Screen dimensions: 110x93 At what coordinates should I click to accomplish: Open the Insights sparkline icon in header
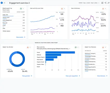tap(108, 3)
